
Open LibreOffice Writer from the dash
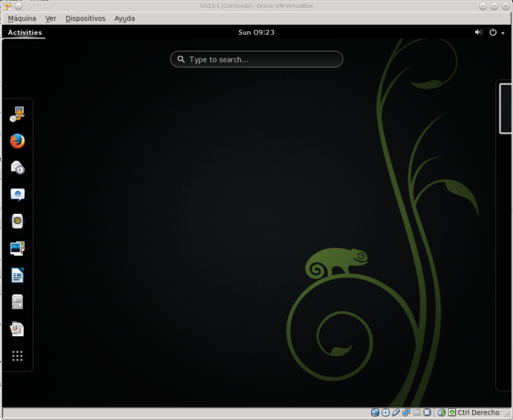18,275
